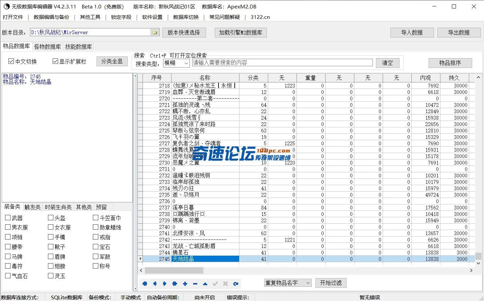Focus the search content input field

click(x=282, y=63)
